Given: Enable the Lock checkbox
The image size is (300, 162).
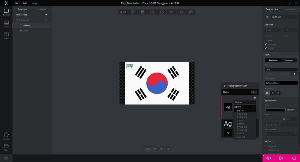Looking at the screenshot, I should click(266, 40).
